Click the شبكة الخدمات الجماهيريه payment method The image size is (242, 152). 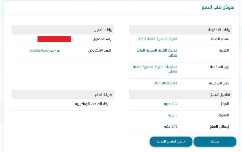click(93, 104)
